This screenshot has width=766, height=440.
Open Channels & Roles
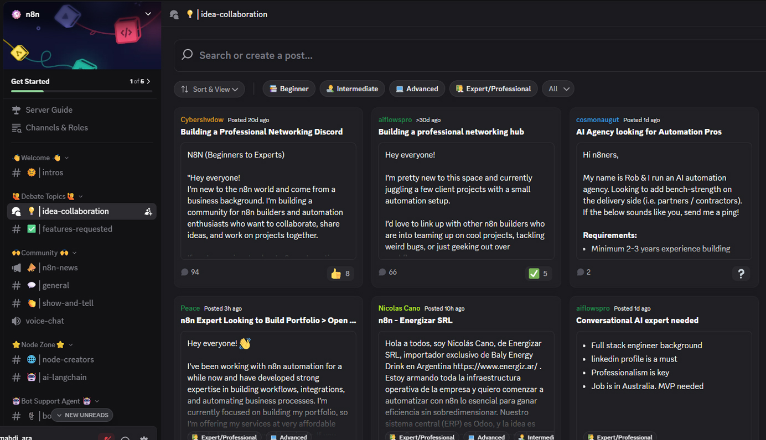57,128
